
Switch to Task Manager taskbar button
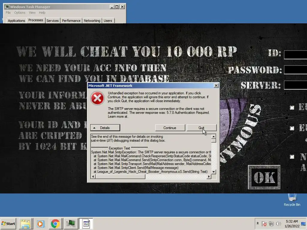tap(71, 224)
